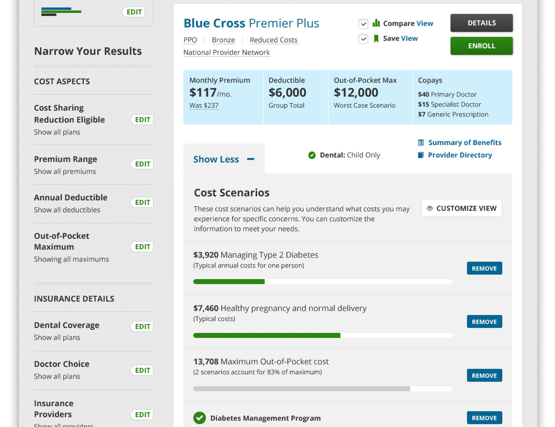
Task: Click the Reduced Costs link
Action: click(x=273, y=40)
